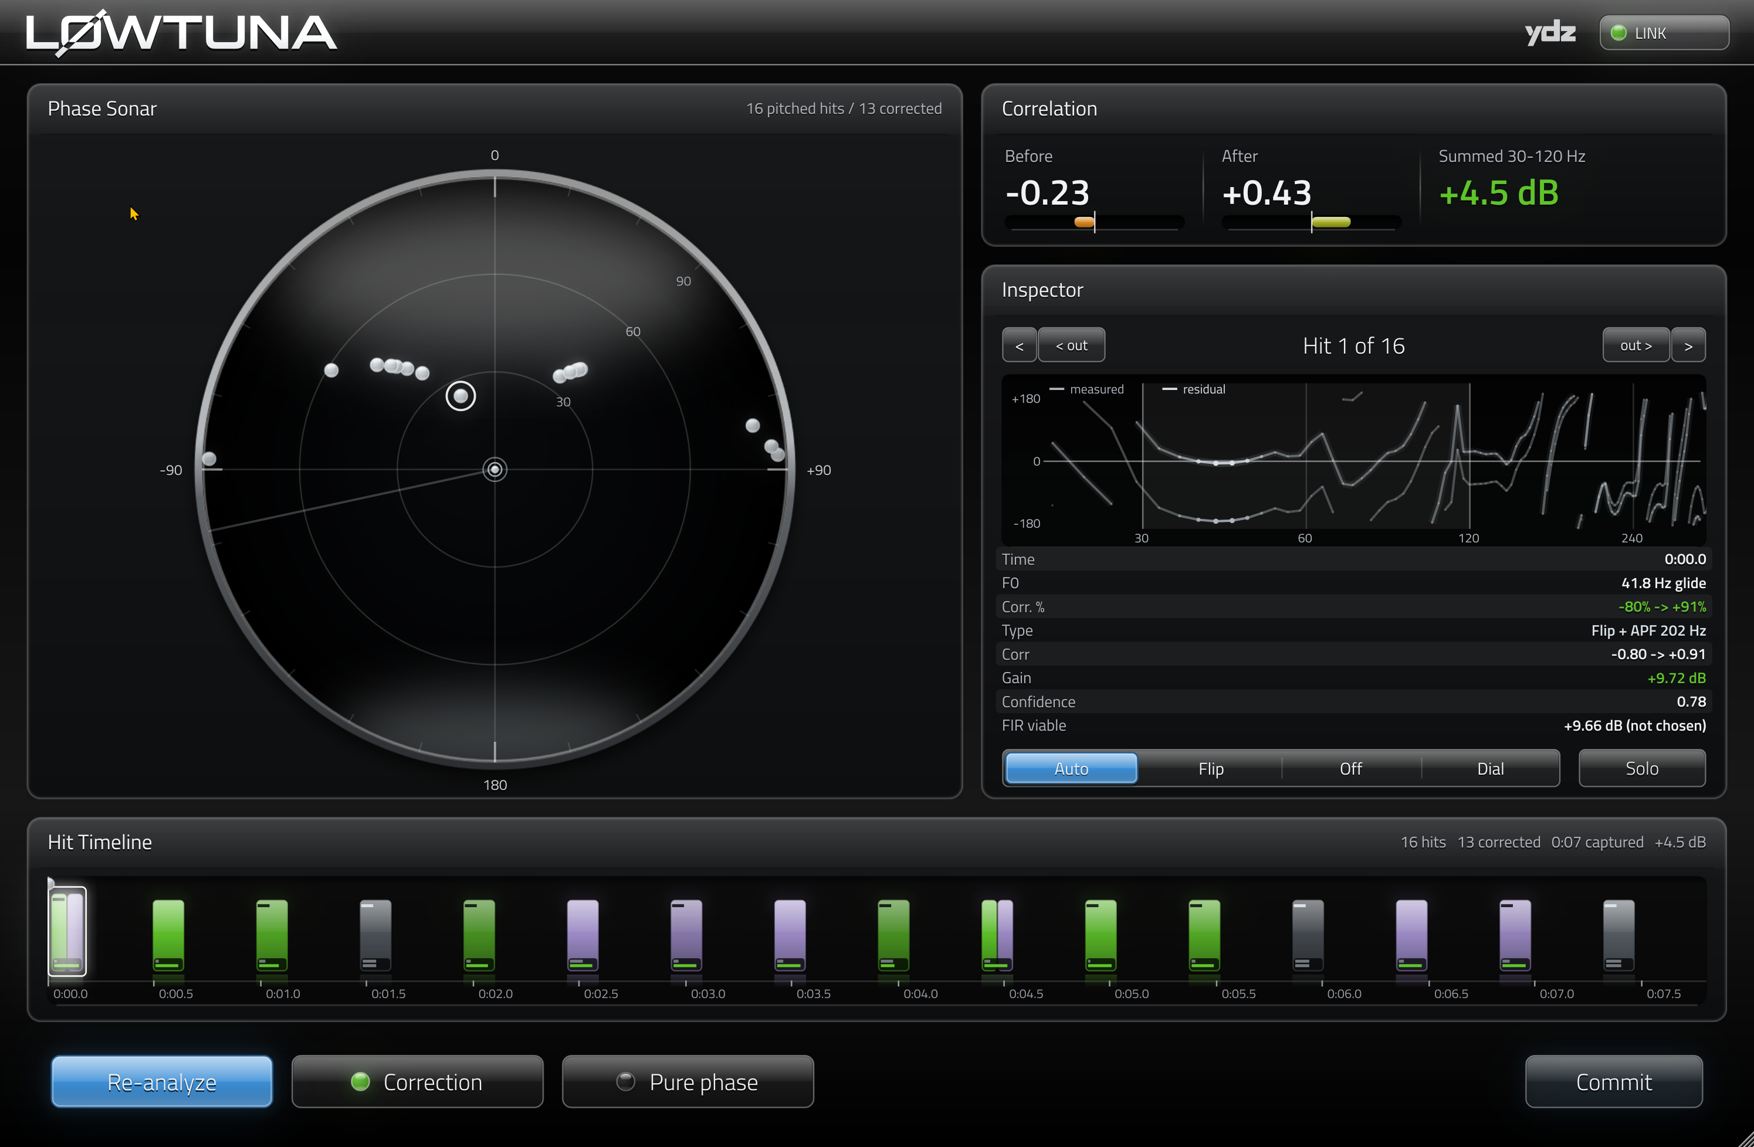Viewport: 1754px width, 1147px height.
Task: Select the purple hit block at 0:03.5
Action: 790,935
